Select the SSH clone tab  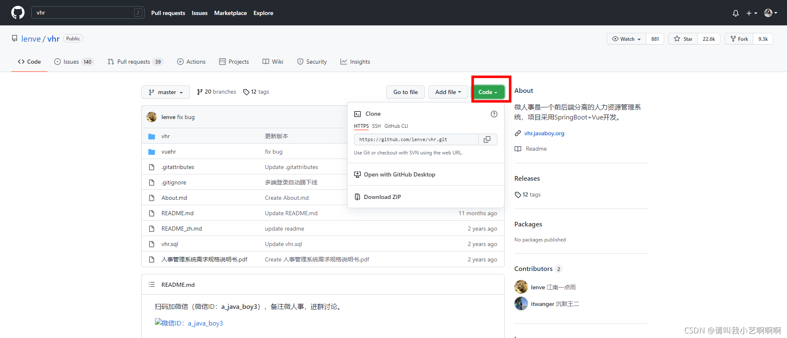(x=376, y=126)
